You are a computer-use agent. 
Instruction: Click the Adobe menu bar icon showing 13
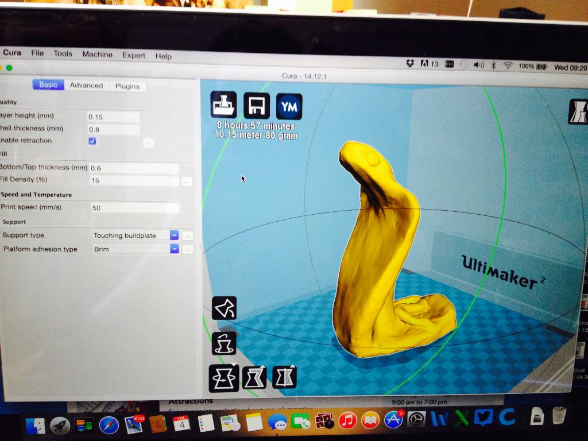pos(429,64)
